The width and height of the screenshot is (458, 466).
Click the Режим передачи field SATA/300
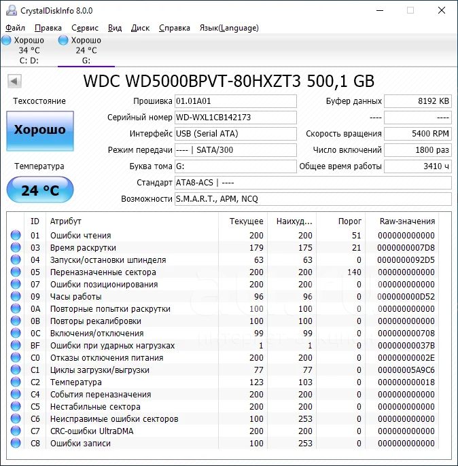[235, 150]
